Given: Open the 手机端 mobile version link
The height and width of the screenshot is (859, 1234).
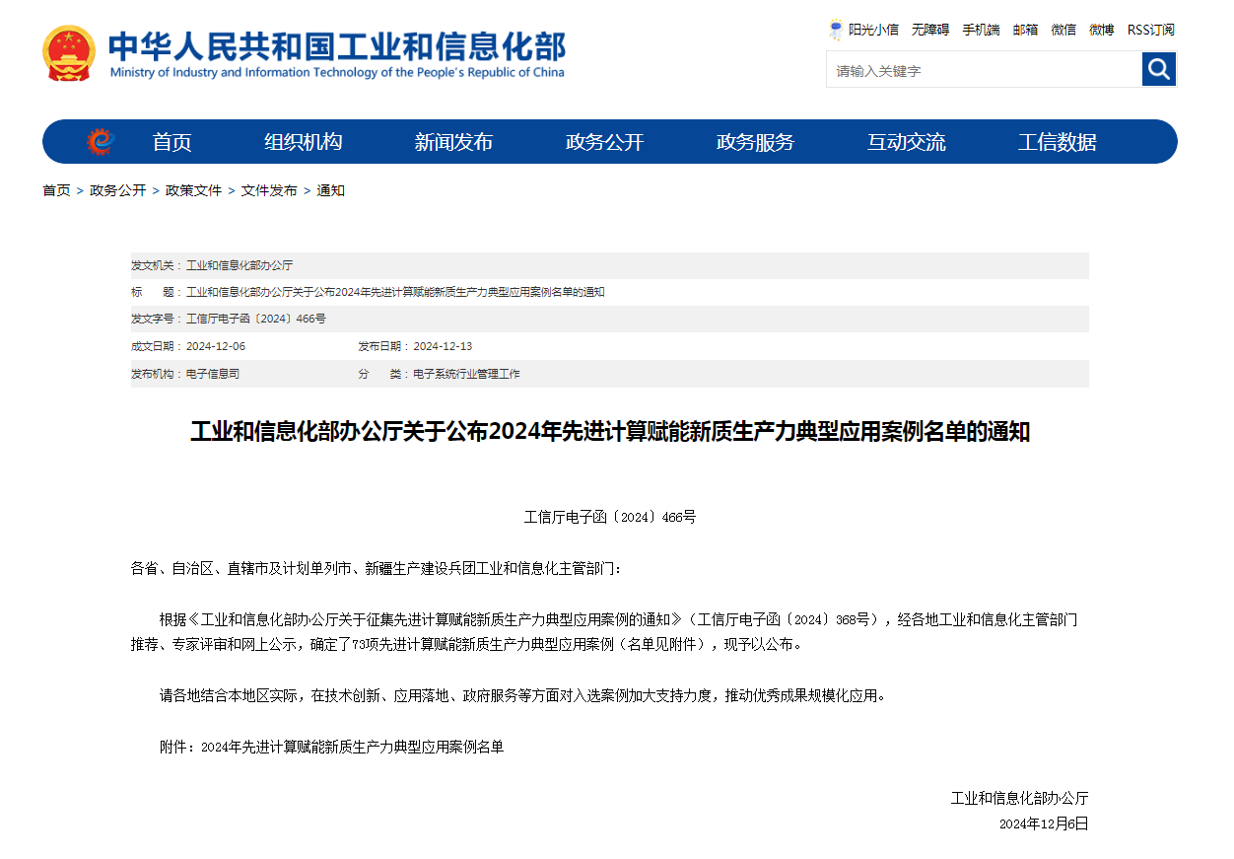Looking at the screenshot, I should coord(981,30).
